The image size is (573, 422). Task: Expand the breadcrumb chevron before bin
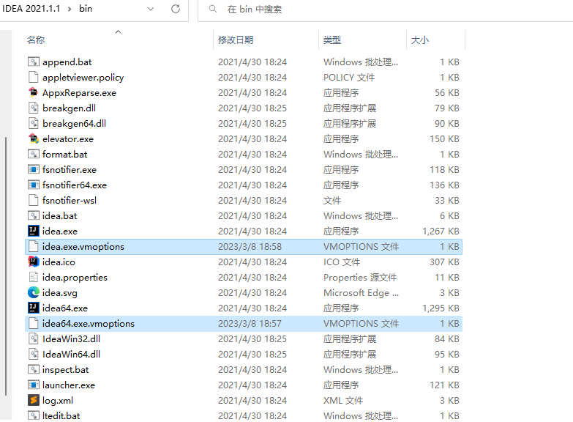click(x=70, y=9)
